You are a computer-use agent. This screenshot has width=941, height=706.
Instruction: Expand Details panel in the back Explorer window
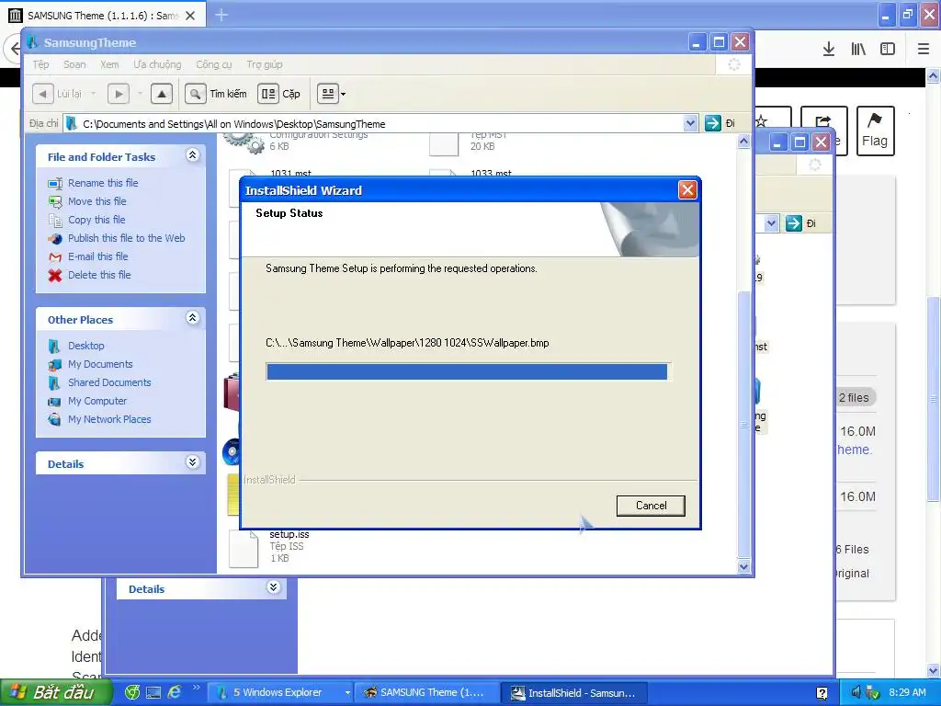[273, 587]
